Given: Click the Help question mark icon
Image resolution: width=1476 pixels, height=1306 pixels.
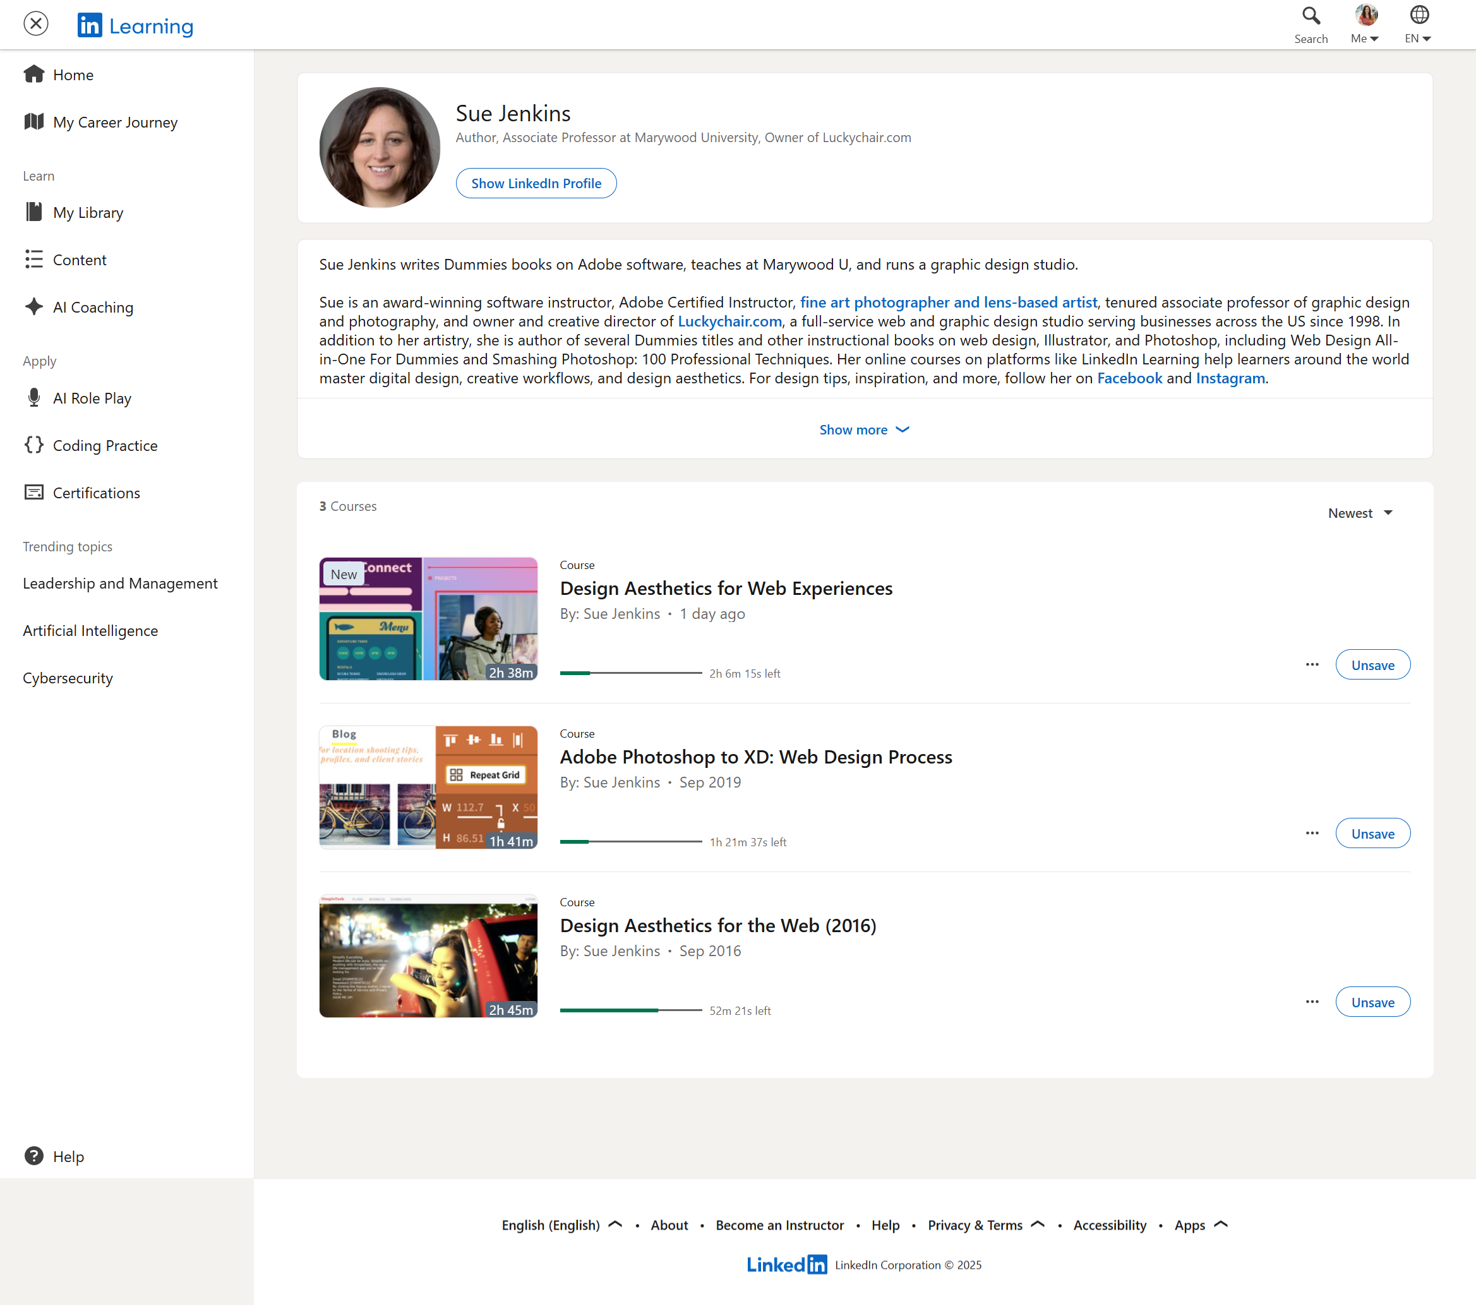Looking at the screenshot, I should [34, 1156].
